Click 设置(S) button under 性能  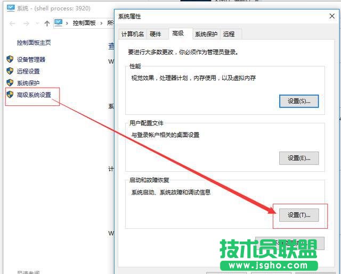coord(298,101)
